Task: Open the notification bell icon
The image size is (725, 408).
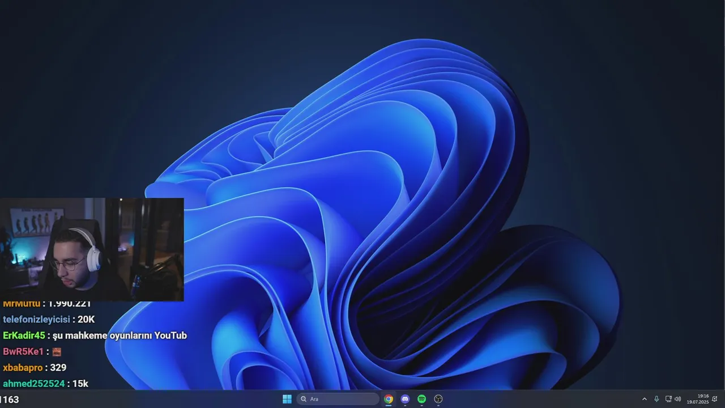Action: coord(715,399)
